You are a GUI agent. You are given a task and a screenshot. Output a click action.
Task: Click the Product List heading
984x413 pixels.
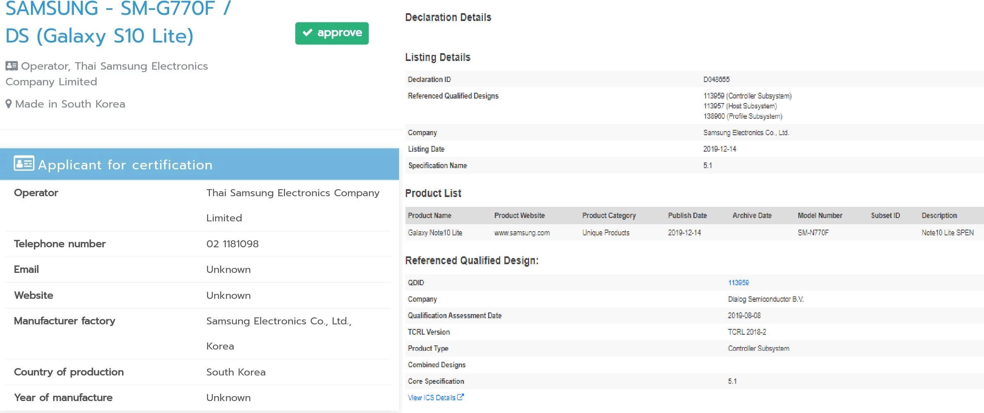433,193
